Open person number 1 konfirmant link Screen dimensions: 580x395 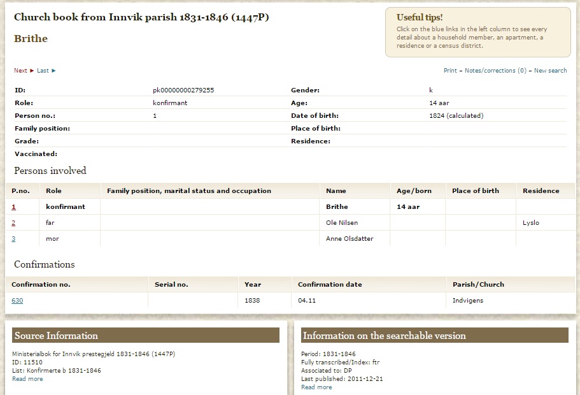(x=14, y=207)
